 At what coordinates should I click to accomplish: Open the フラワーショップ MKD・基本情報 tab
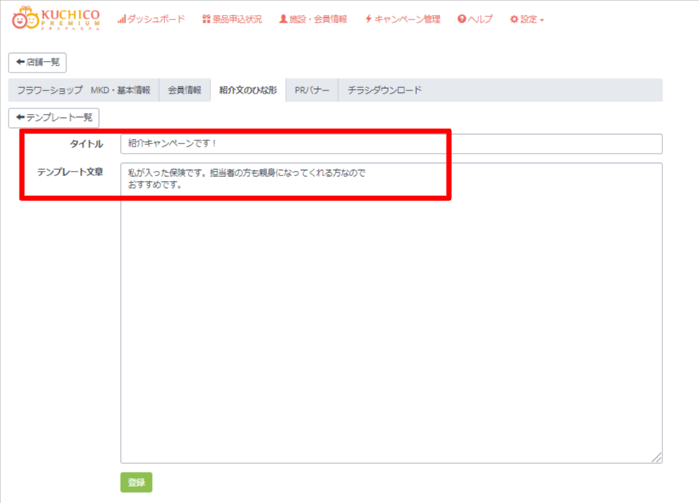pos(83,90)
